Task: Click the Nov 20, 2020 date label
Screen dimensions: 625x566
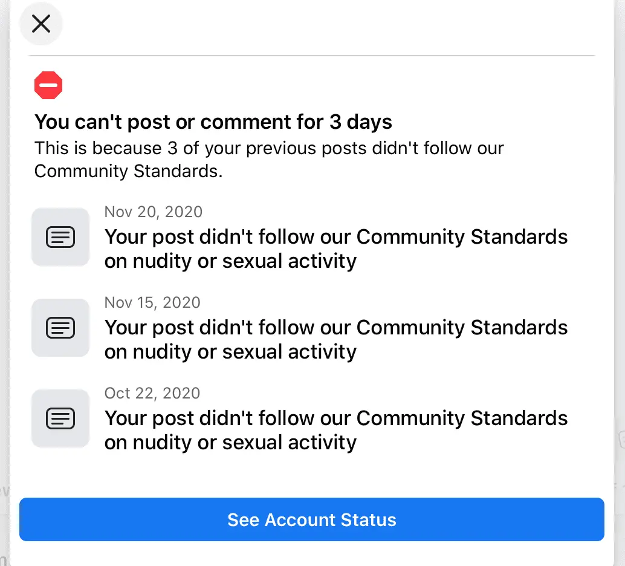Action: click(x=154, y=212)
